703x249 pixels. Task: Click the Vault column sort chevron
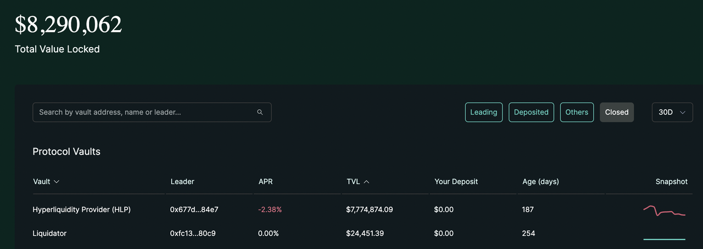pos(57,182)
